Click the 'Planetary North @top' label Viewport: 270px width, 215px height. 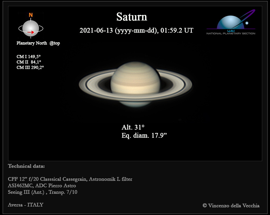(38, 43)
